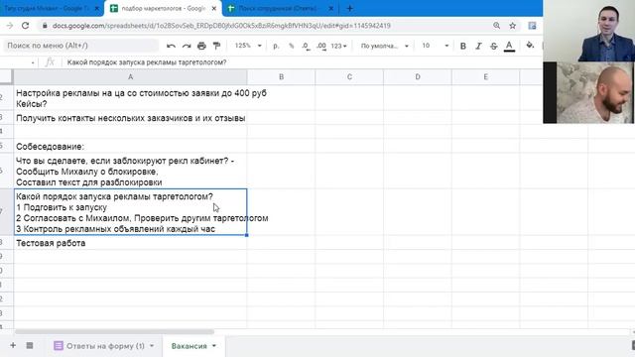Image resolution: width=635 pixels, height=357 pixels.
Task: Click the browser address bar URL
Action: click(221, 26)
